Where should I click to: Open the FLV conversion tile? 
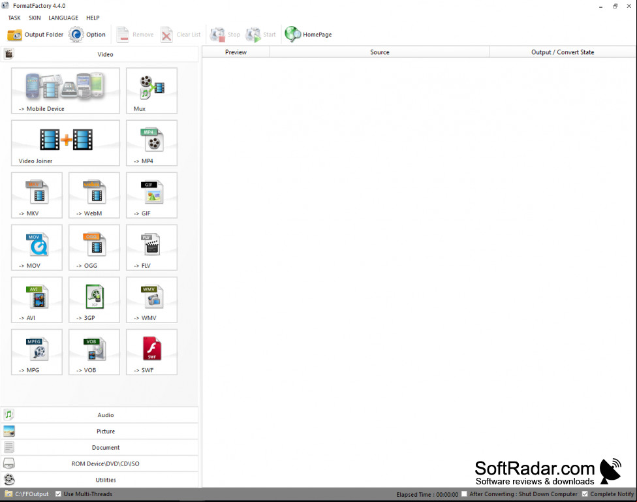tap(151, 247)
